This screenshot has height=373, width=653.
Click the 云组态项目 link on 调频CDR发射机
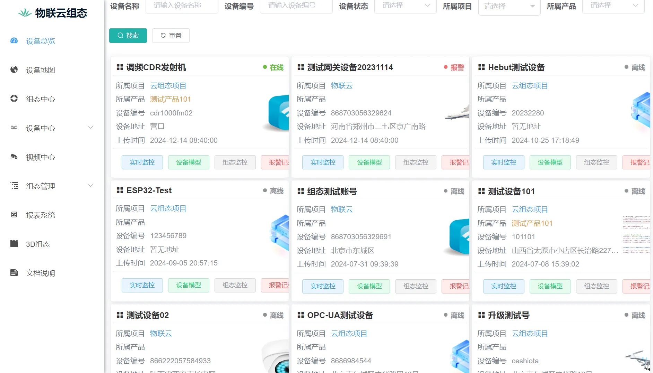(x=168, y=86)
